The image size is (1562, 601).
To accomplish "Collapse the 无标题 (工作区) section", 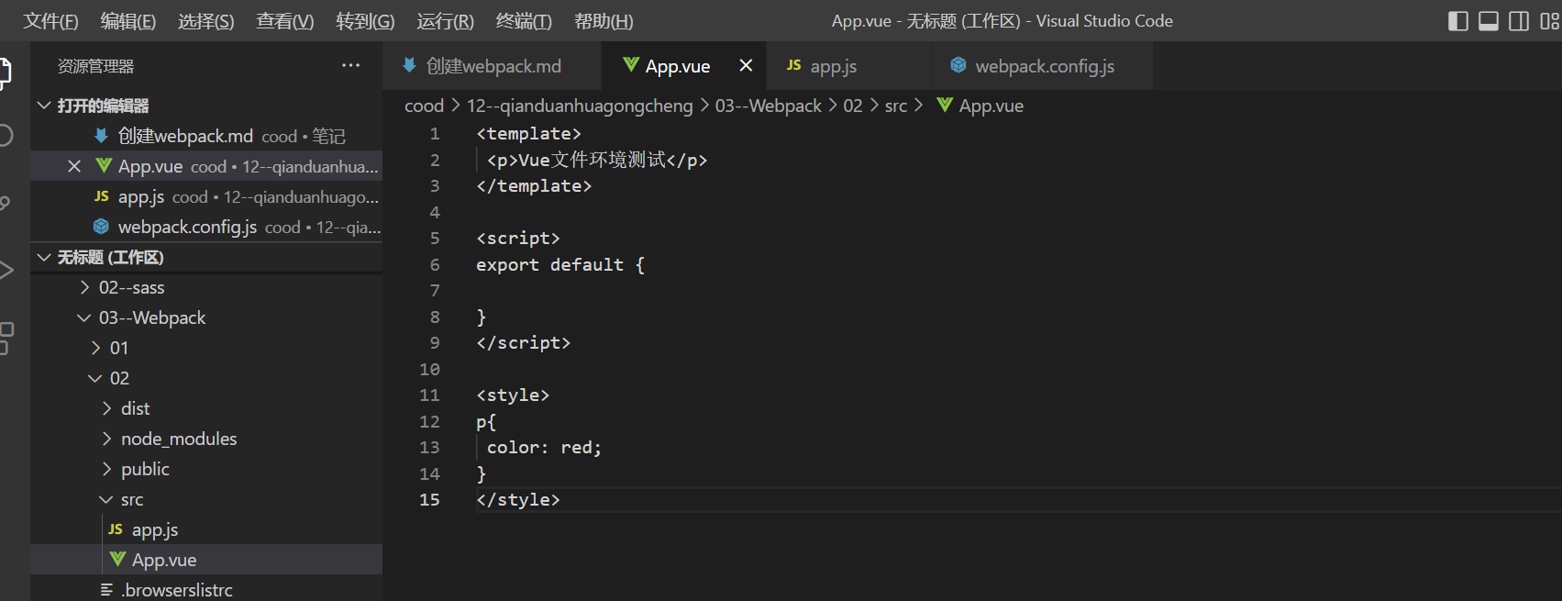I will [x=43, y=257].
